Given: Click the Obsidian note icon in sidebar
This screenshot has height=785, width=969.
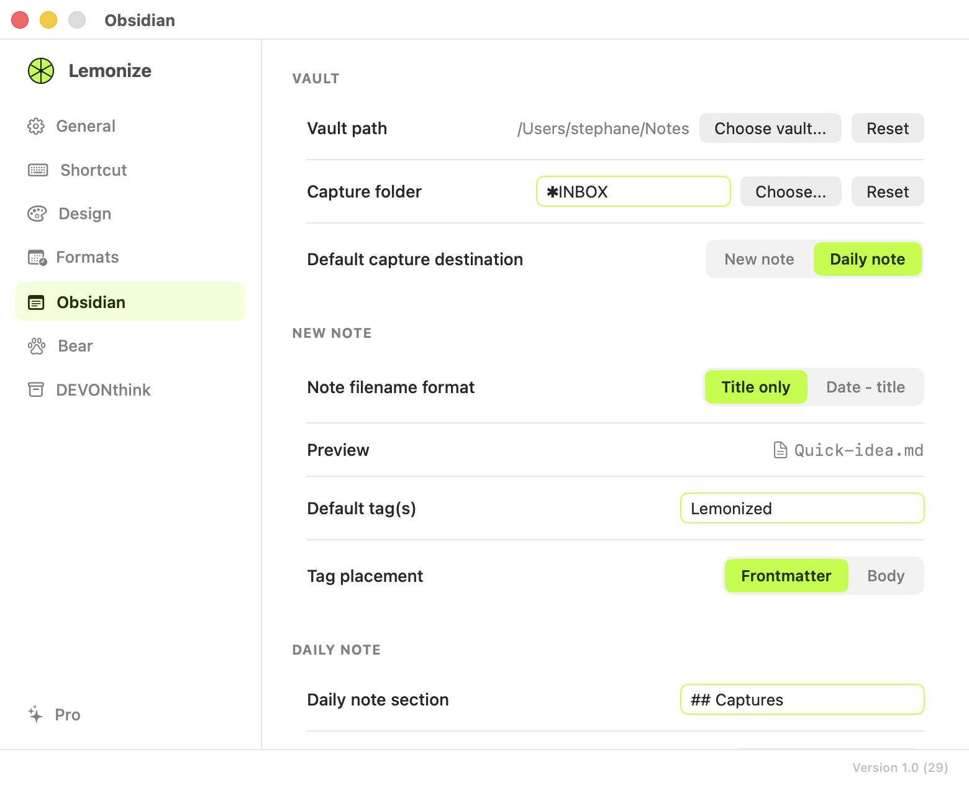Looking at the screenshot, I should (36, 302).
